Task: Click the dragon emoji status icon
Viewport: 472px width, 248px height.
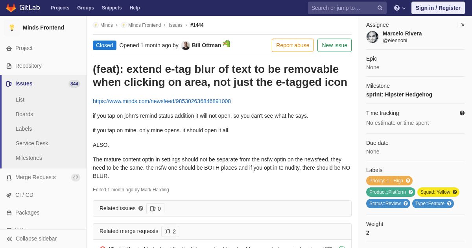Action: [x=227, y=44]
